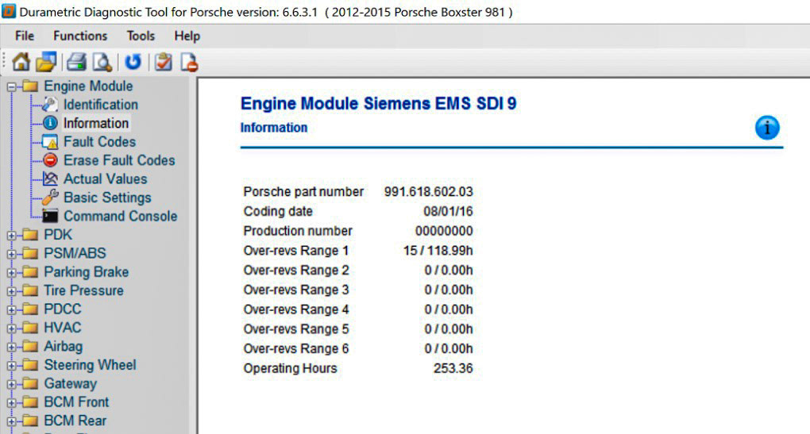Viewport: 810px width, 434px height.
Task: Select the BCM Front module label
Action: coord(76,402)
